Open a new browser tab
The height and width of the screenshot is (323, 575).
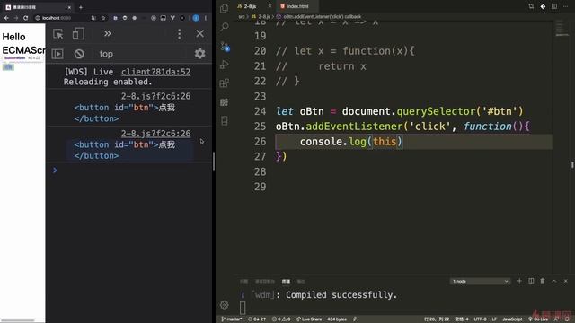pos(81,7)
